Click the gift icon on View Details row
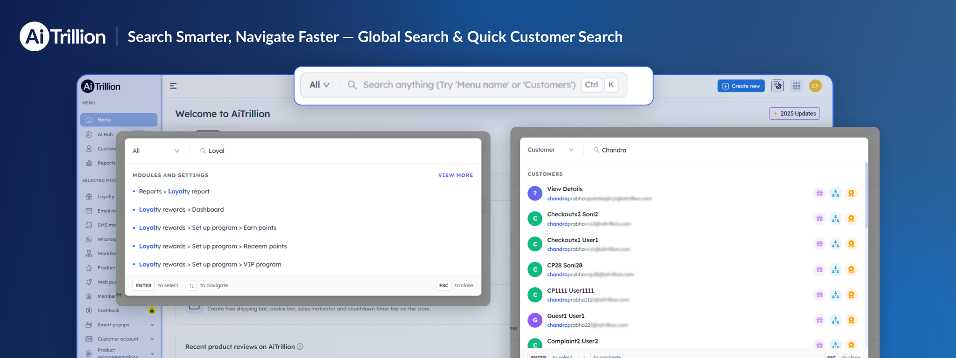 click(x=820, y=193)
